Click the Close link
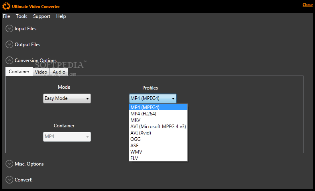 pos(307,5)
